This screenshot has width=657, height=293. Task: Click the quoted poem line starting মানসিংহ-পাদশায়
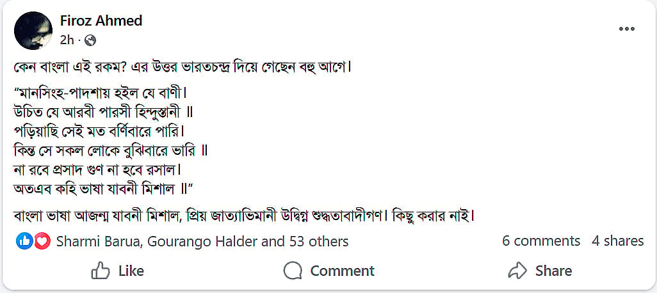point(101,93)
